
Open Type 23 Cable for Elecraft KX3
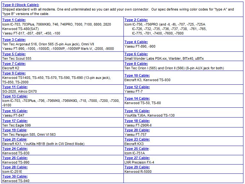[x=137, y=139]
